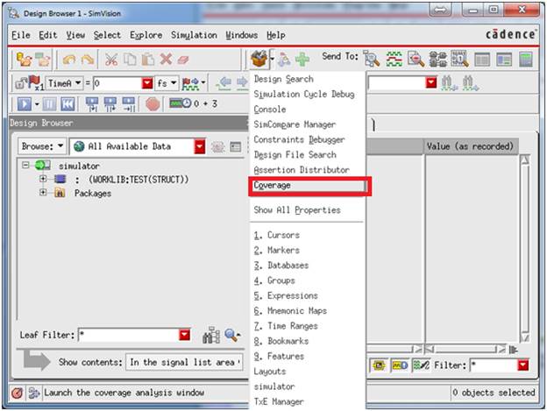The height and width of the screenshot is (411, 547).
Task: Open the All Available Data red dropdown
Action: click(200, 146)
